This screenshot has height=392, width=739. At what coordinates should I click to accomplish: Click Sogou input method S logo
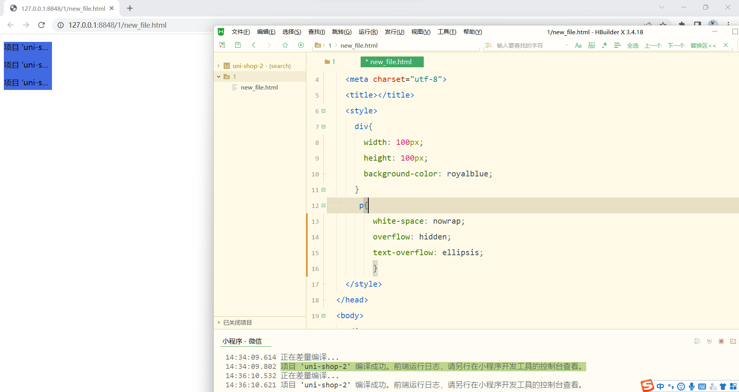click(647, 385)
